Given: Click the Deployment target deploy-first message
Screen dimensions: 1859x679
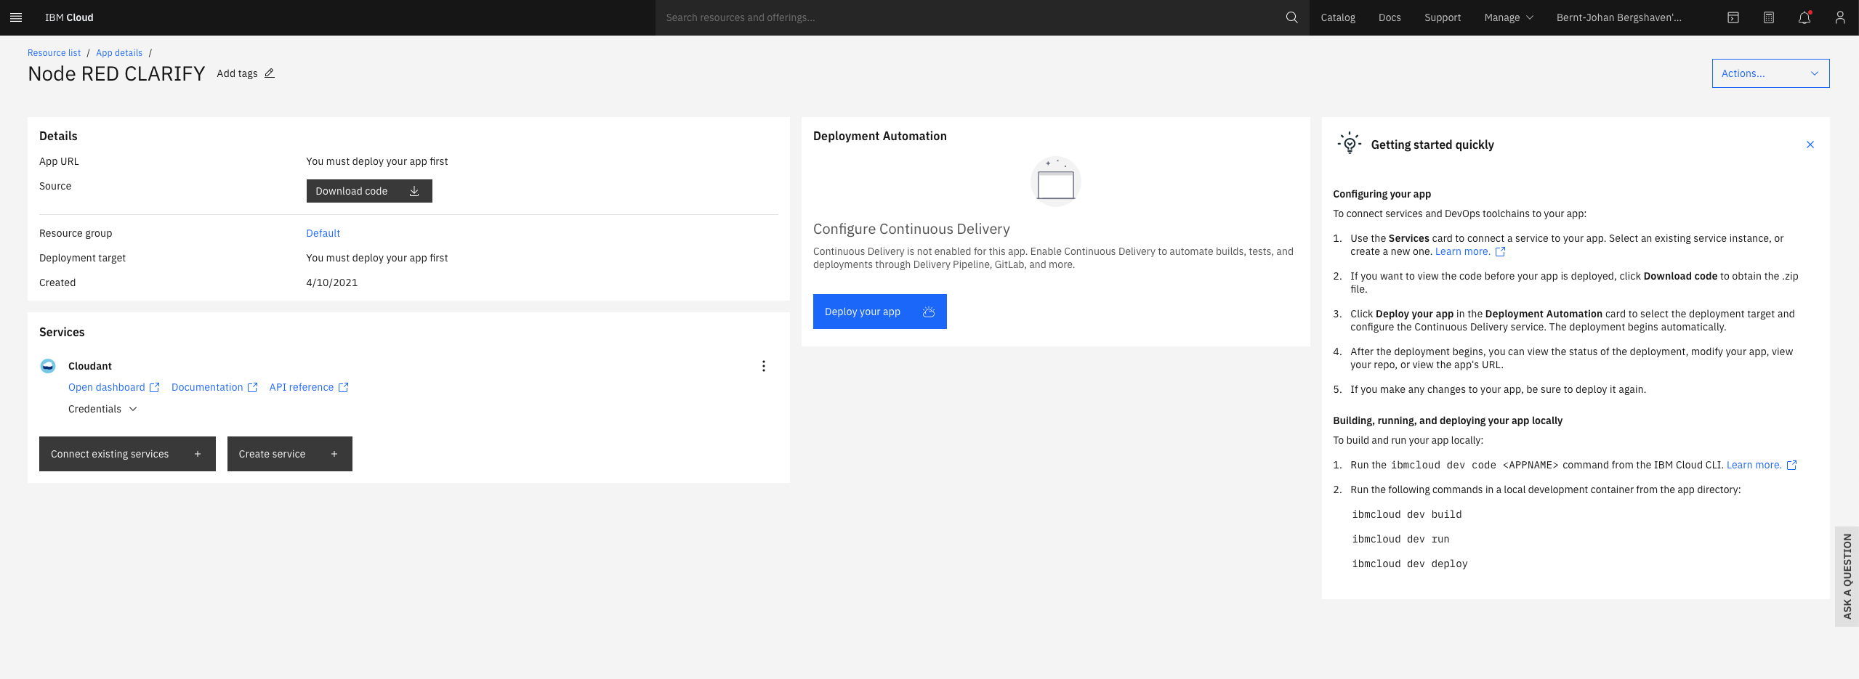Looking at the screenshot, I should (x=376, y=258).
